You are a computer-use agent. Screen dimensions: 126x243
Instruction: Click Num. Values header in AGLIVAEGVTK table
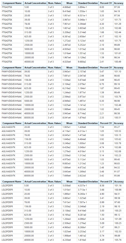pos(54,123)
